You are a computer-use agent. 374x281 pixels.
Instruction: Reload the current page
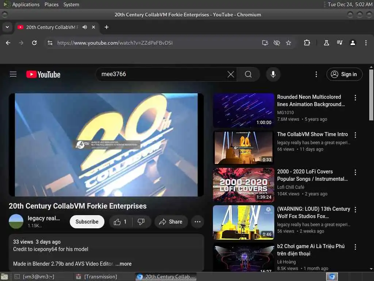(34, 43)
